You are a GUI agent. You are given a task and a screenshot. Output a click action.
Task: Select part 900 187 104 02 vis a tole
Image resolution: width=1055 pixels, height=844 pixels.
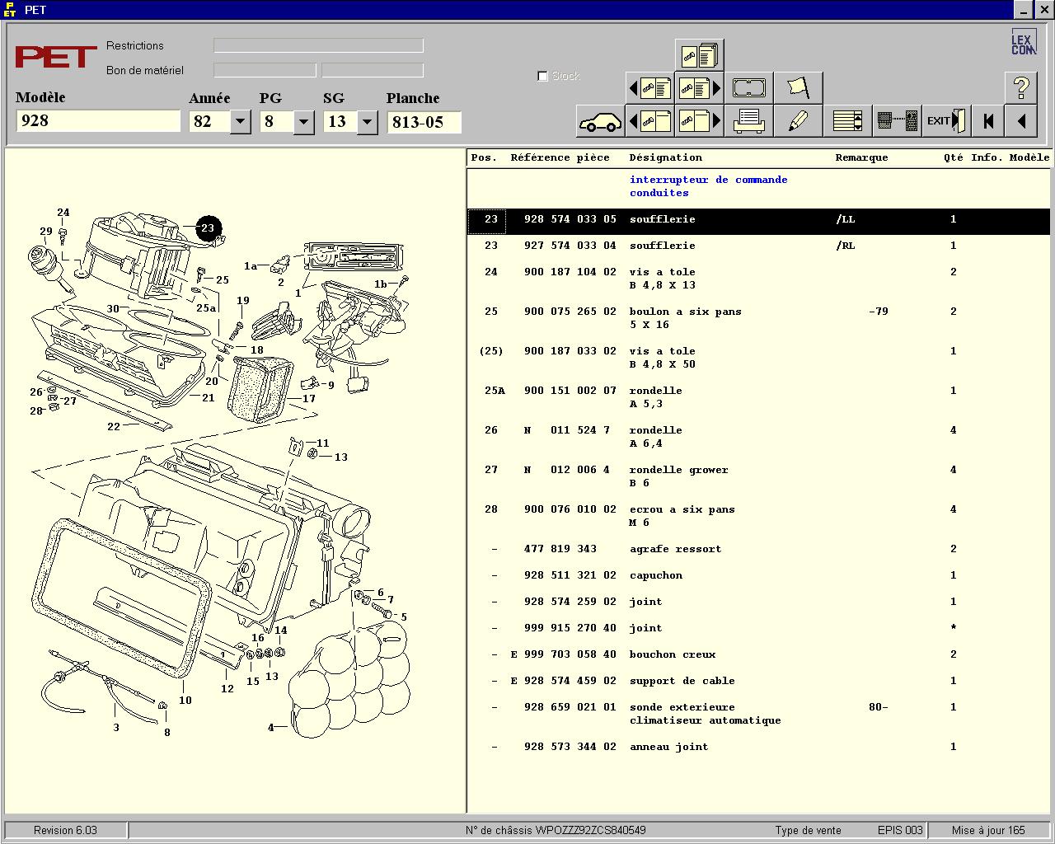pyautogui.click(x=759, y=279)
